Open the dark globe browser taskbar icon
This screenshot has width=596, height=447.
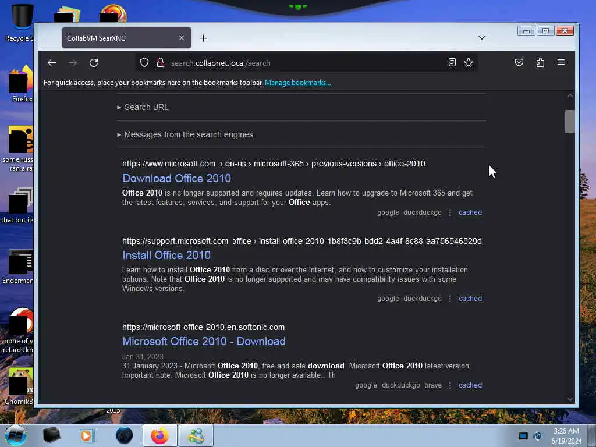point(124,435)
